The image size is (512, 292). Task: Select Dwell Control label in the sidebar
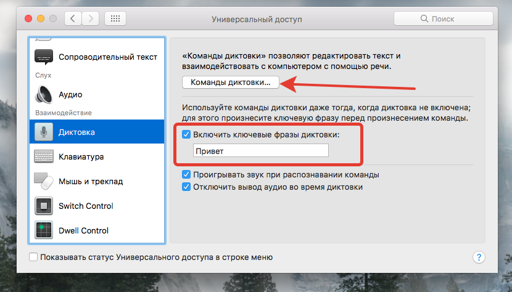[x=84, y=230]
